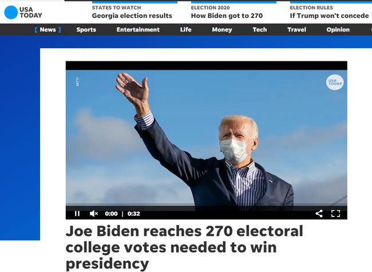Screen dimensions: 372x272
Task: Toggle fullscreen mode on the video
Action: 335,214
